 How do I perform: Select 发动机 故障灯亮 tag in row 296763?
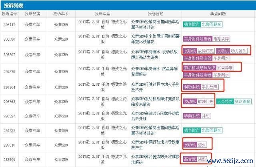pyautogui.click(x=199, y=102)
